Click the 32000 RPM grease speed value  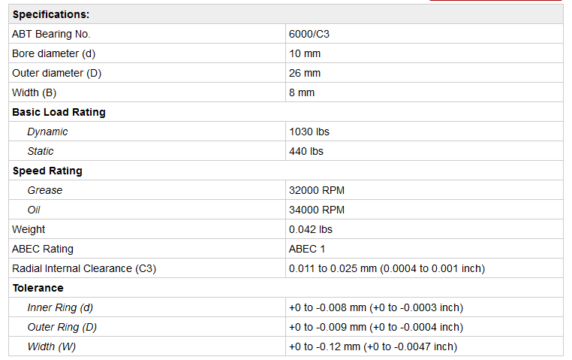[317, 190]
